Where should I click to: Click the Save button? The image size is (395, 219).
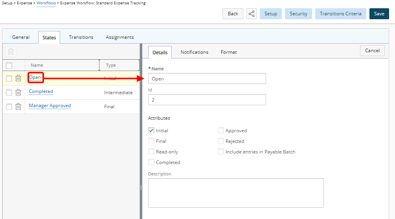tap(379, 14)
